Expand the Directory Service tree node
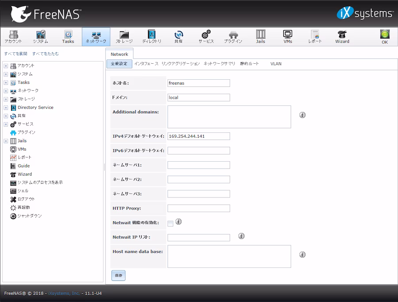 [6, 108]
